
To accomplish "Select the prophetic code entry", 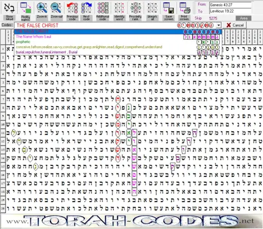I will 118,42.
